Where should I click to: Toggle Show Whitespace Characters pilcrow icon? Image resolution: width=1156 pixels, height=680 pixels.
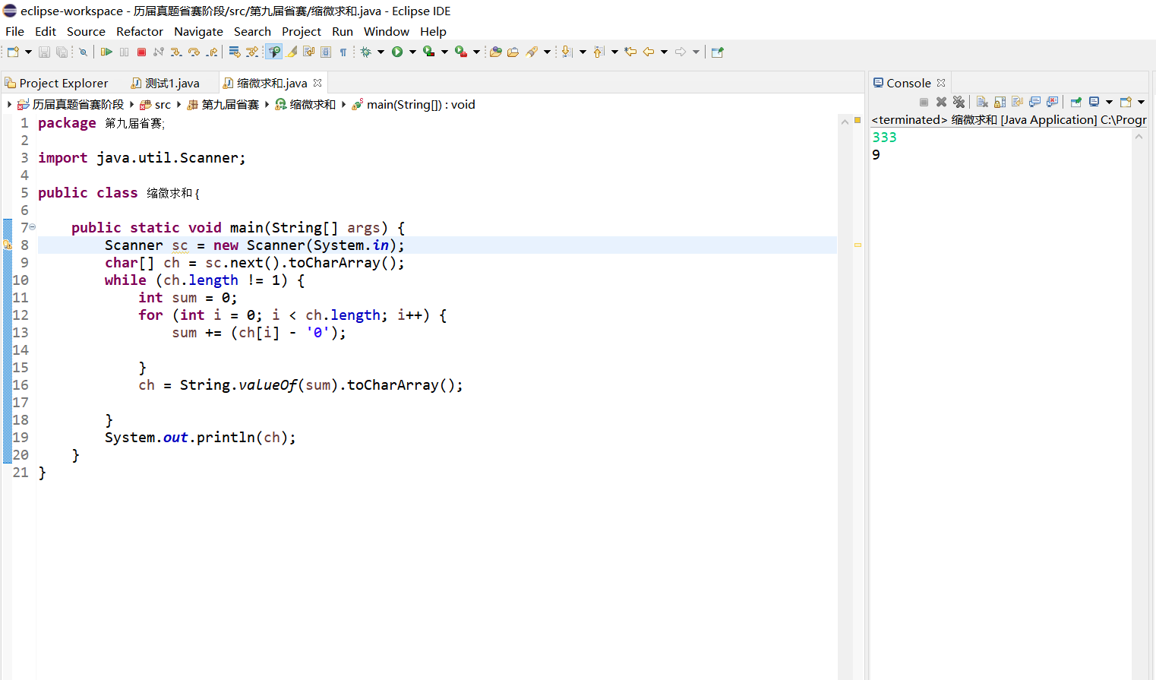click(x=343, y=52)
